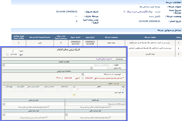182x121 pixels.
Task: Tick the checkbox under تایید کارکنان
Action: (x=110, y=107)
